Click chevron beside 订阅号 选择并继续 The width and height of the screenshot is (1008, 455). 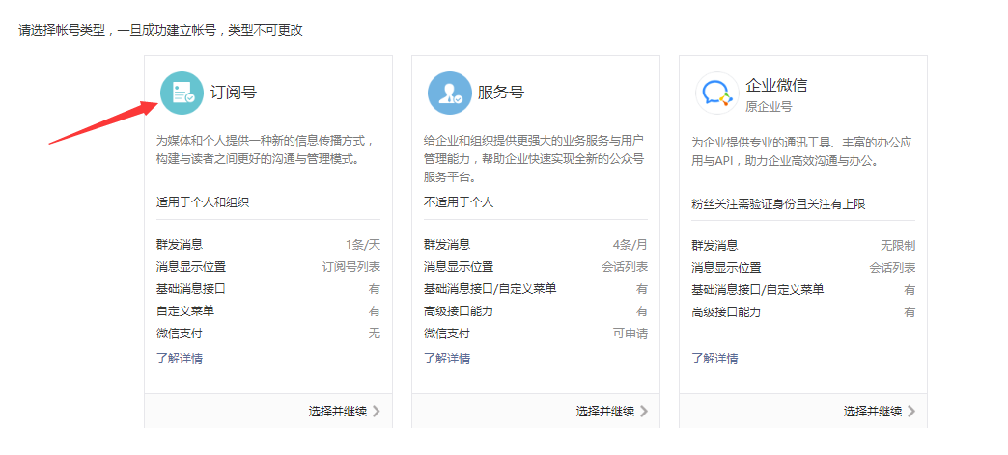coord(377,412)
